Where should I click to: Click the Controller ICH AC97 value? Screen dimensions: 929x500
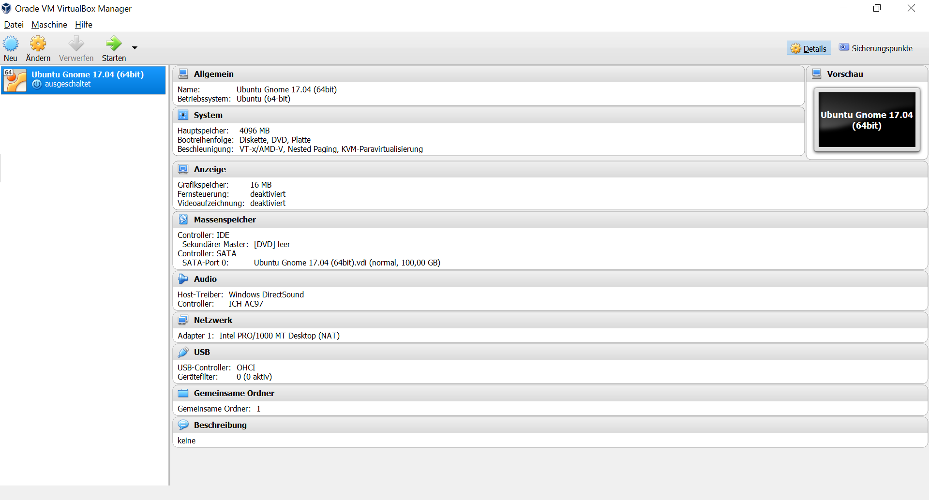[246, 304]
